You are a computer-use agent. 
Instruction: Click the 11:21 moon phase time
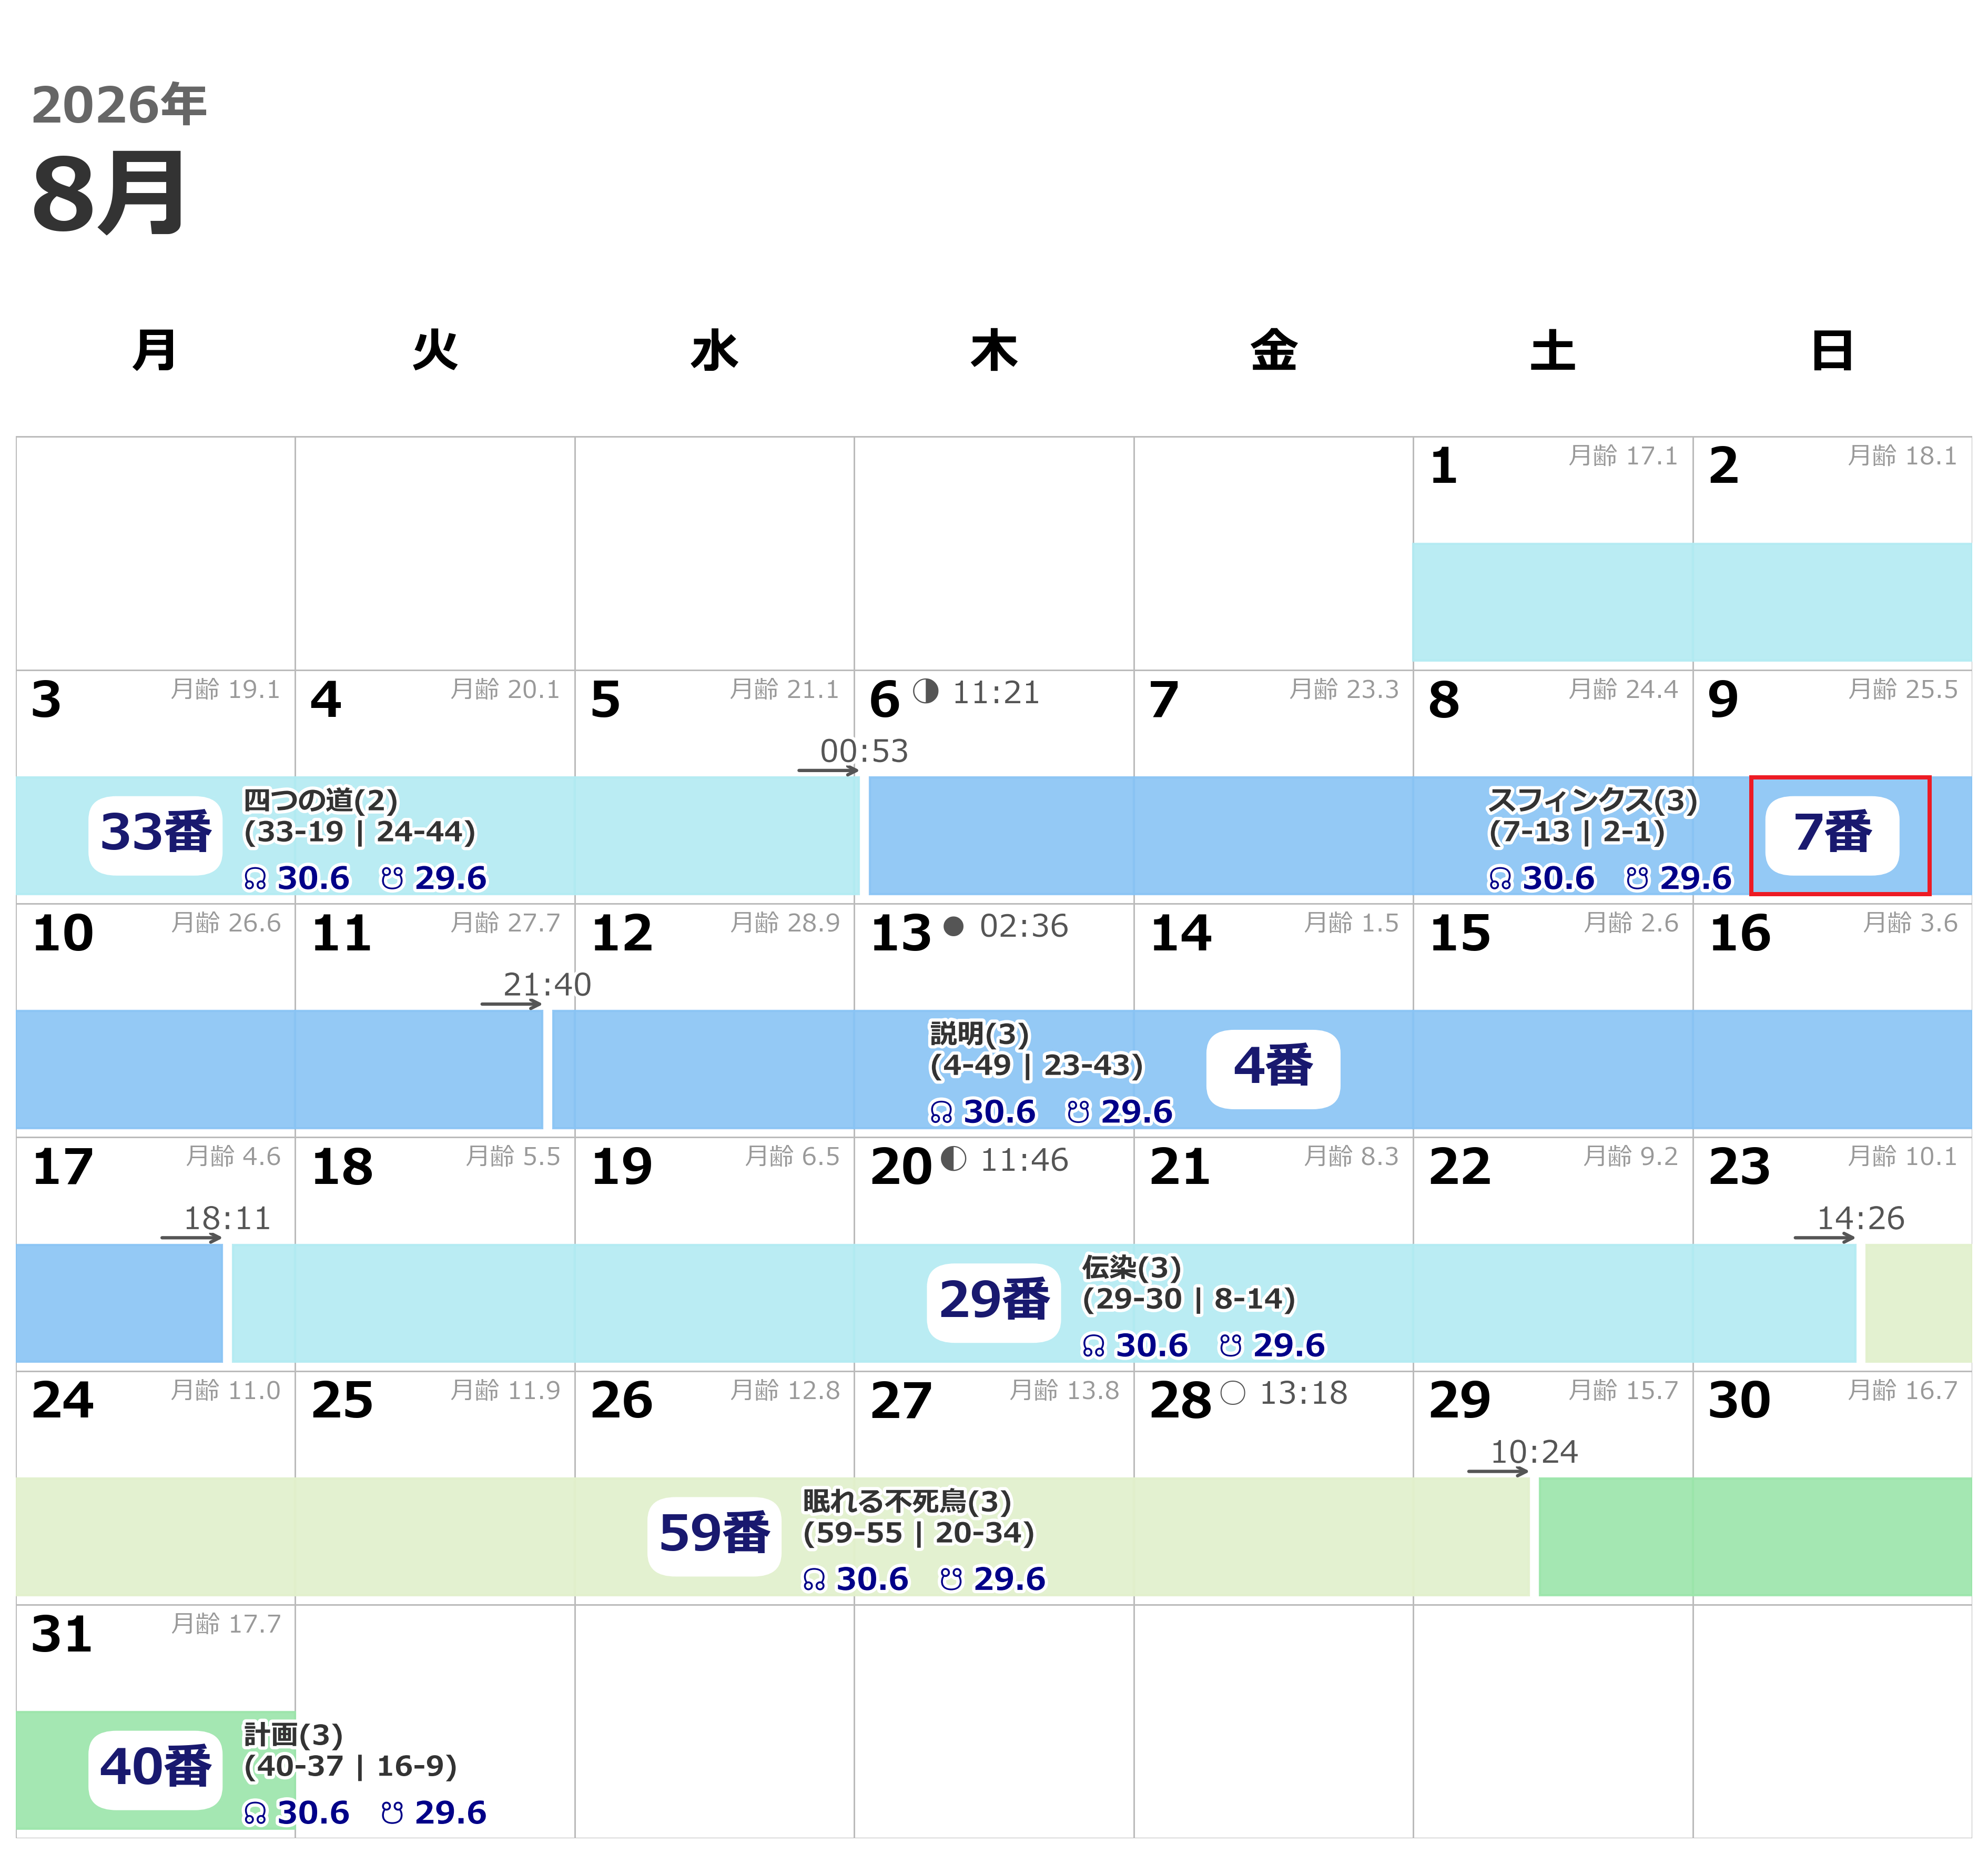point(995,692)
